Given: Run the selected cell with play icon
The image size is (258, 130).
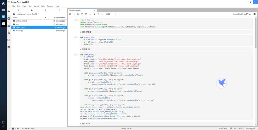Looking at the screenshot, I should 90,14.
